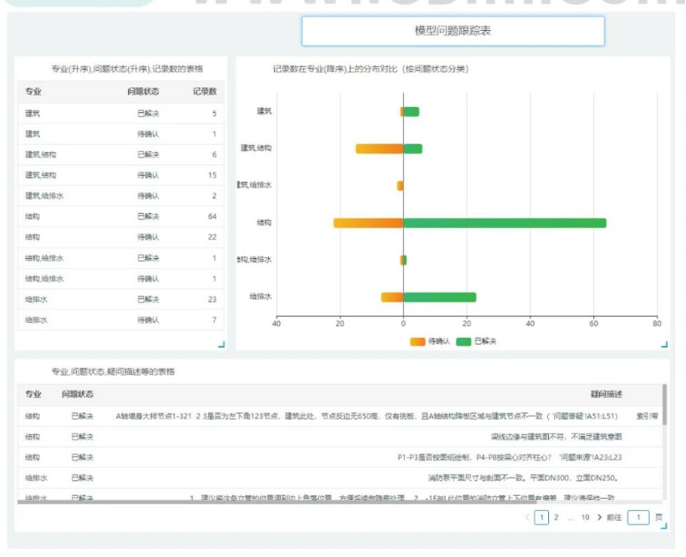
Task: Click the 问题状态 header in the bottom table
Action: [x=78, y=394]
